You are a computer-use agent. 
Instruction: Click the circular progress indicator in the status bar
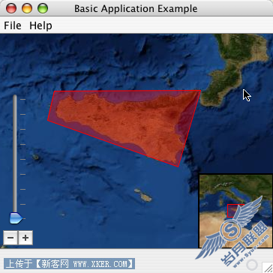[252, 265]
